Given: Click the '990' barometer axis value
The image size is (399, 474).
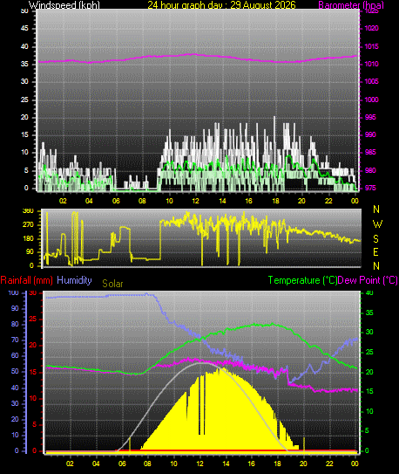Looking at the screenshot, I should tap(370, 134).
